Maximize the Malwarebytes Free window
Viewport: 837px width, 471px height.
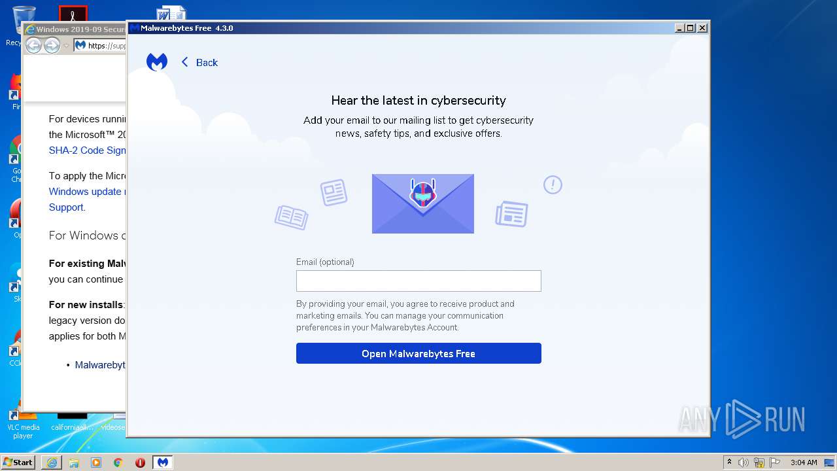[x=691, y=28]
